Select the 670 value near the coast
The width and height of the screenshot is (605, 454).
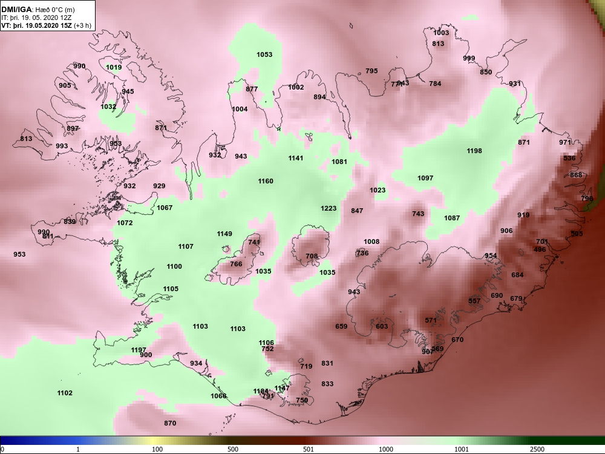coord(457,340)
